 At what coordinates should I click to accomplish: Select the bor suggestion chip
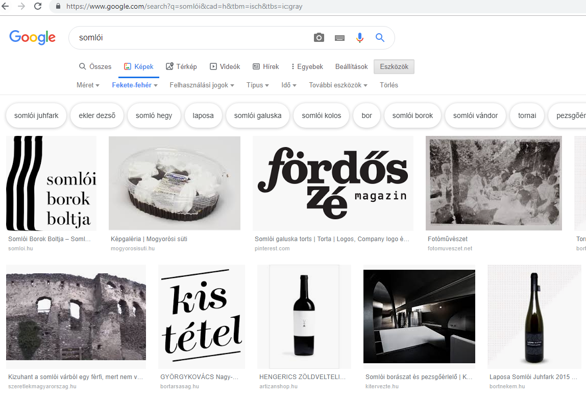pyautogui.click(x=367, y=115)
